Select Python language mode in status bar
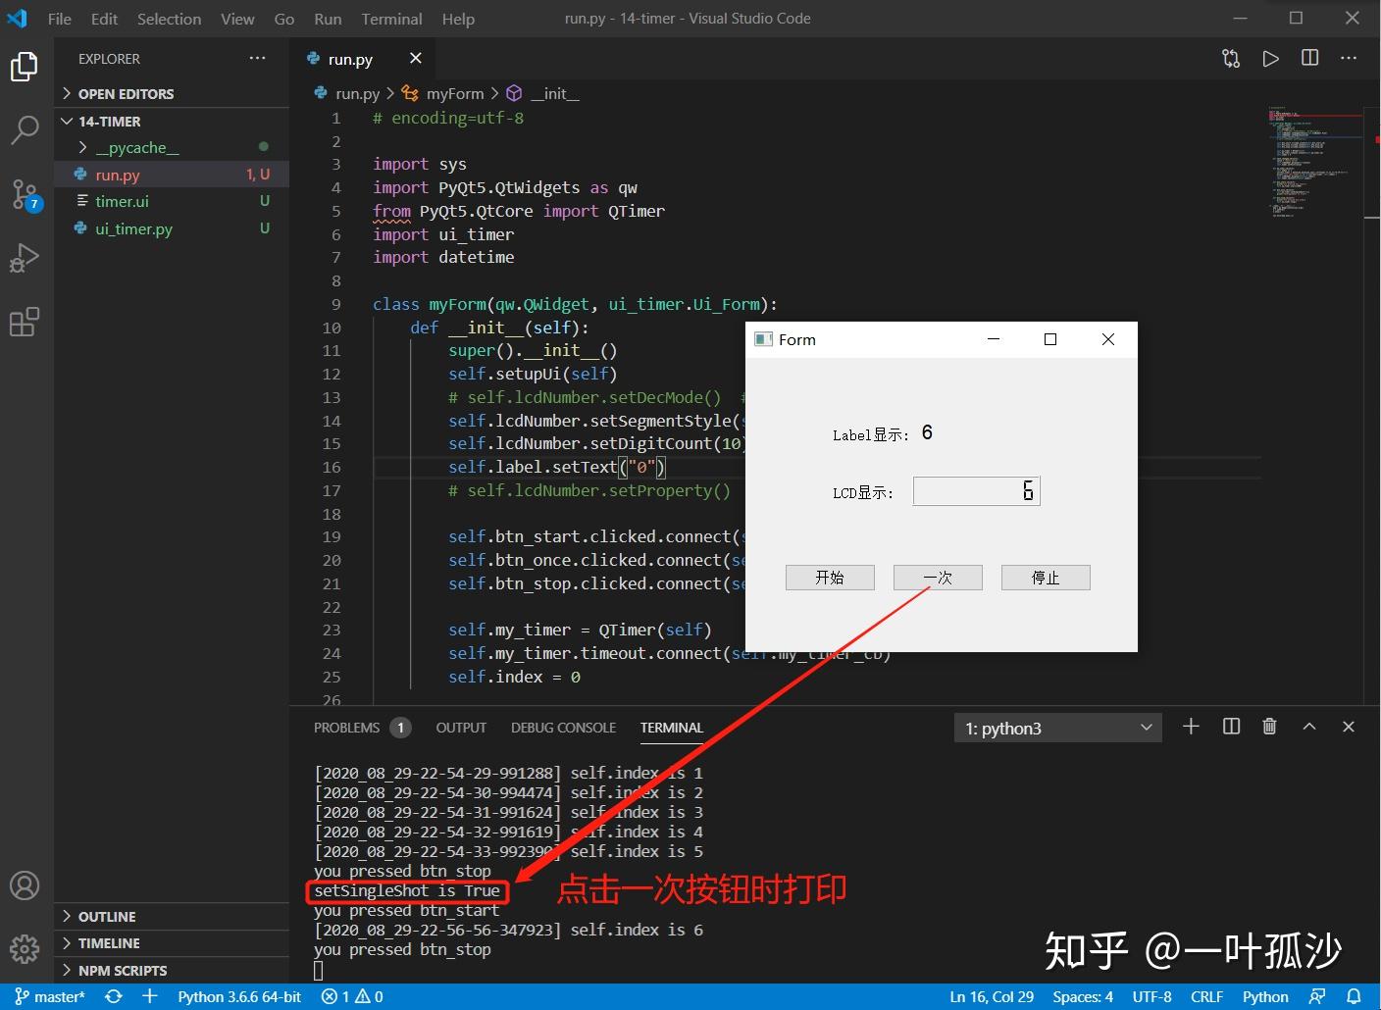1381x1010 pixels. 1265,996
